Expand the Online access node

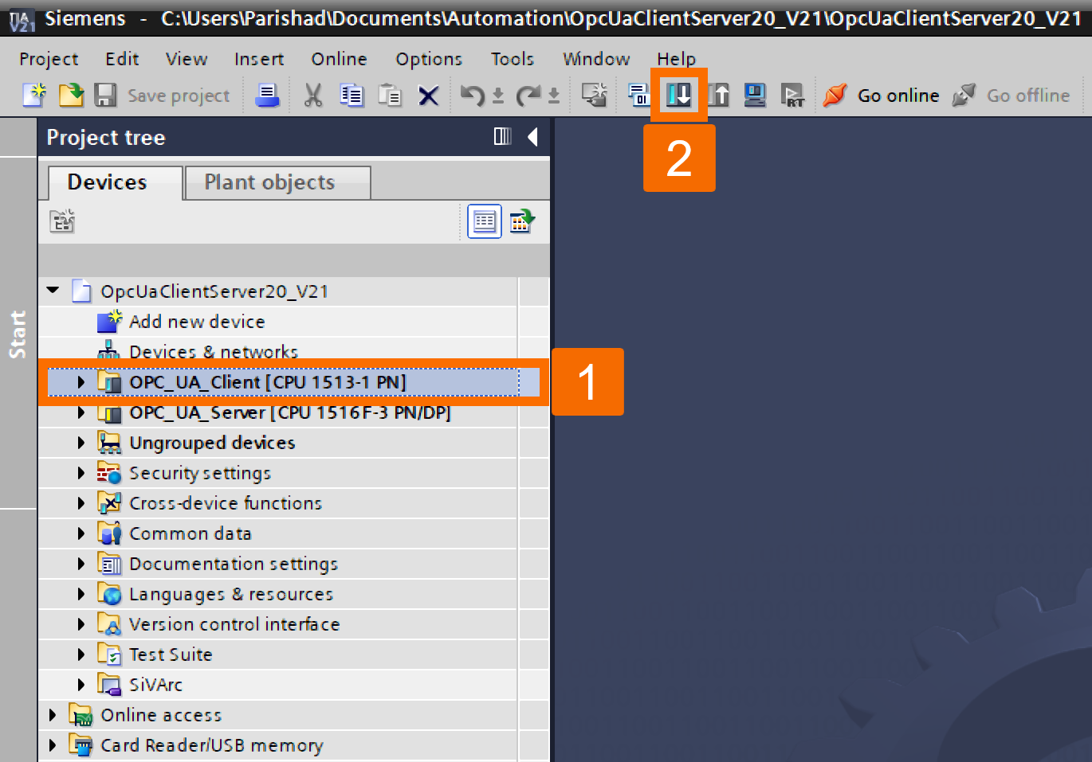pyautogui.click(x=53, y=715)
